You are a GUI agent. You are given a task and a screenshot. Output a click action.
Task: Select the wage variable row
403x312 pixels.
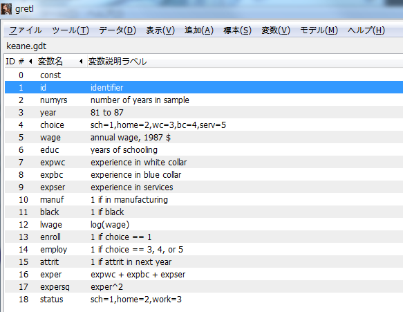(204, 138)
